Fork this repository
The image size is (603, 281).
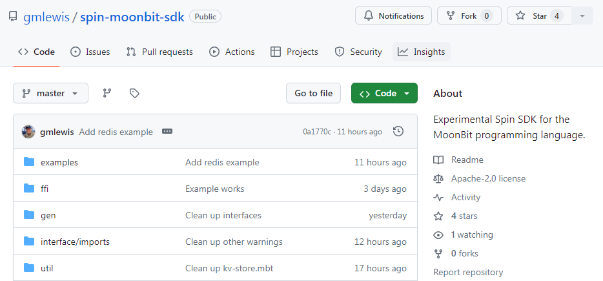coord(469,16)
